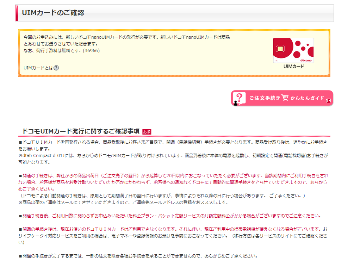Click the new-window icon on the guide button
The width and height of the screenshot is (348, 267).
point(329,101)
